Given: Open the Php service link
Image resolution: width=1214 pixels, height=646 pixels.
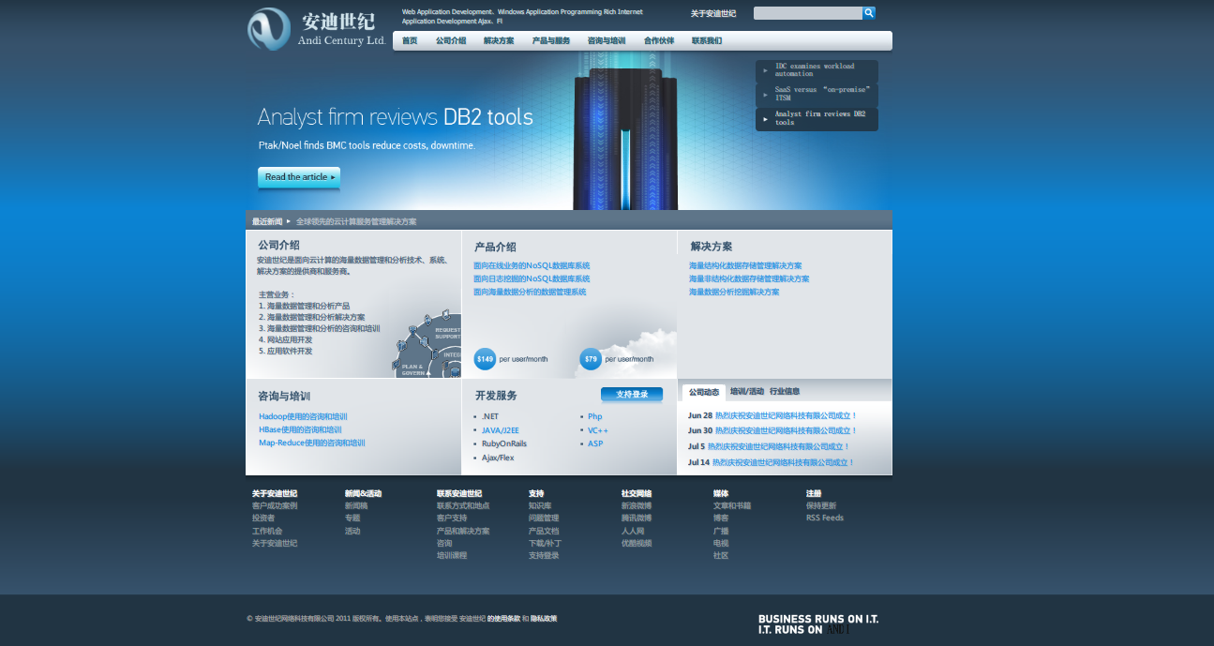Looking at the screenshot, I should [x=595, y=416].
